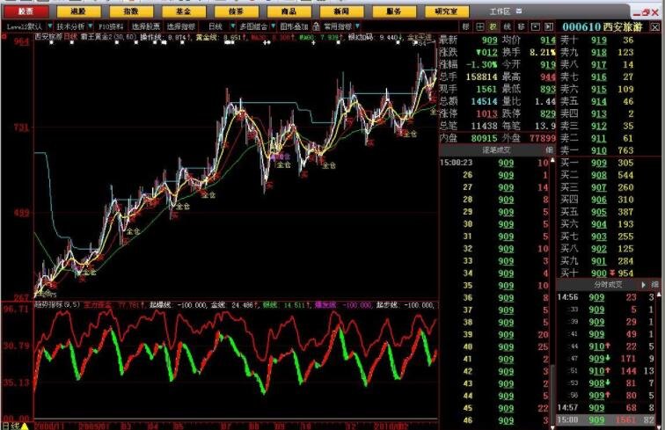Click the skip-to-next icon in chart toolbar
Viewport: 665px width, 430px height.
coord(549,26)
